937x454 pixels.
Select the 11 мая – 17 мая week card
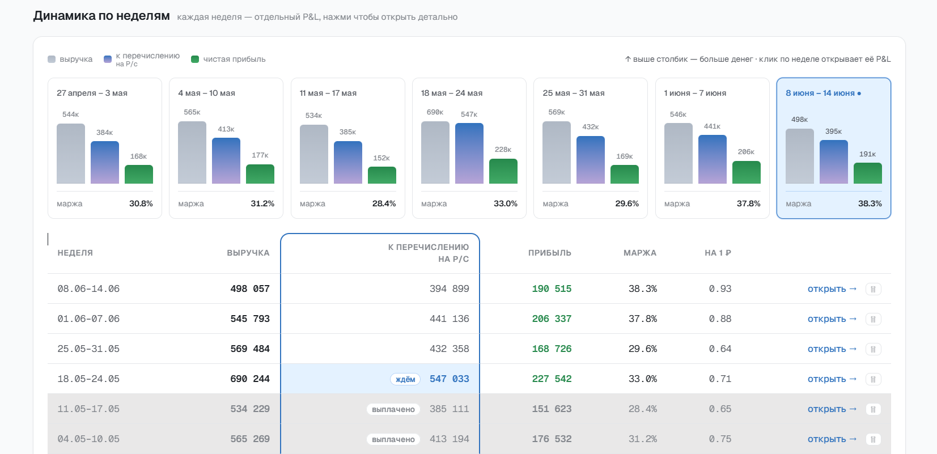point(348,148)
